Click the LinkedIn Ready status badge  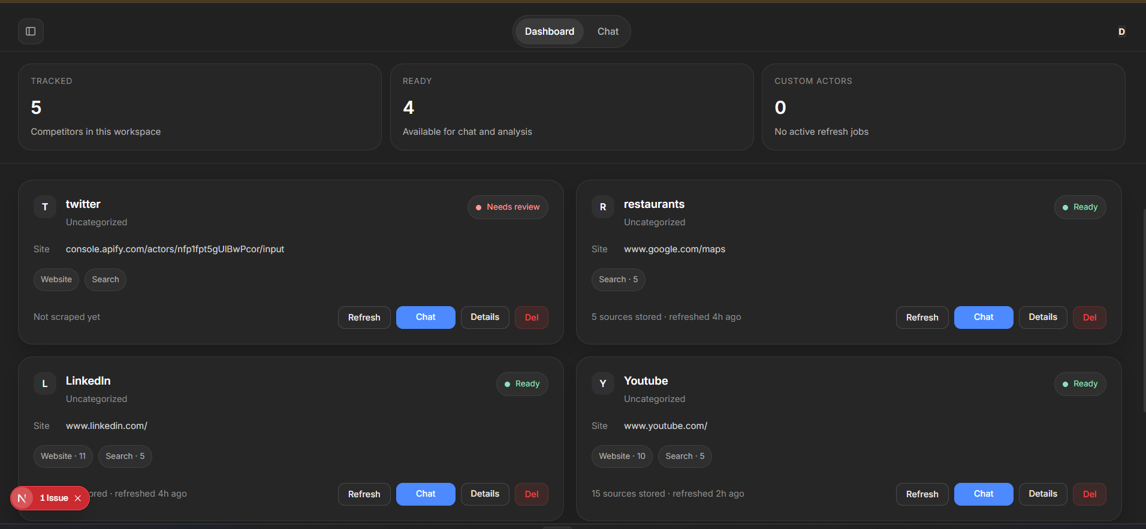[522, 384]
